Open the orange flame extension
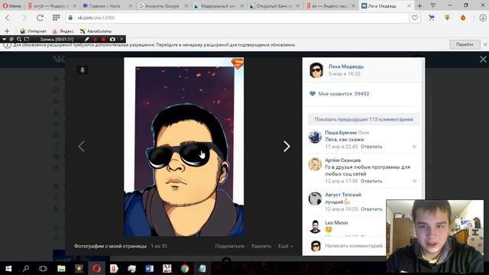Image resolution: width=489 pixels, height=275 pixels. (x=463, y=18)
